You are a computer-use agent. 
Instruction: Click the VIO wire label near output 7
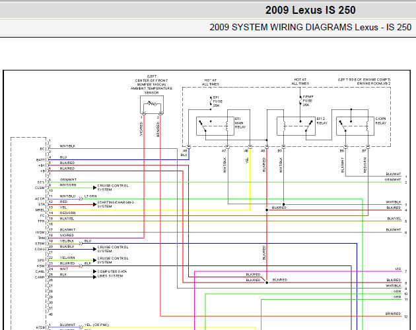coord(398,269)
